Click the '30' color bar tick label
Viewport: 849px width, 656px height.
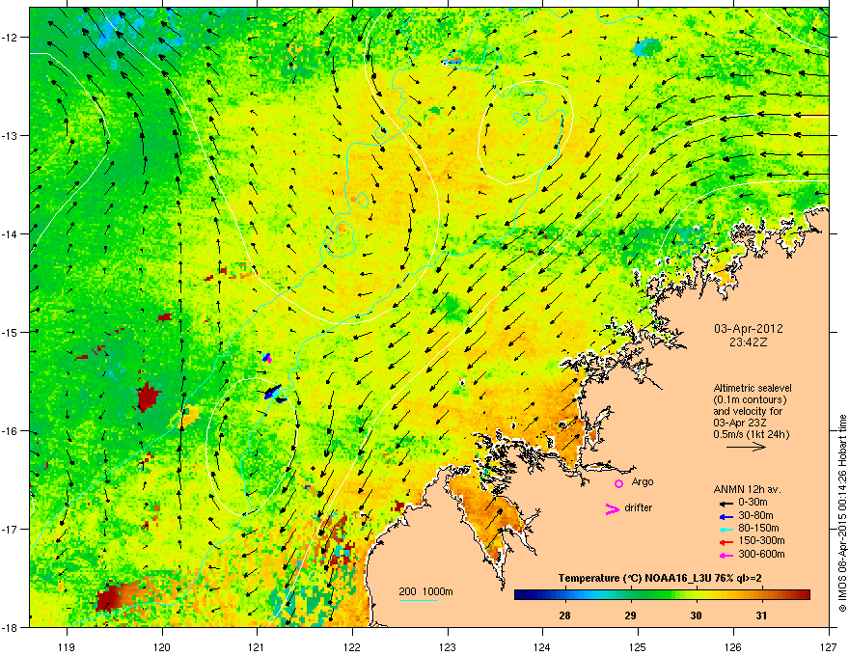tap(696, 615)
